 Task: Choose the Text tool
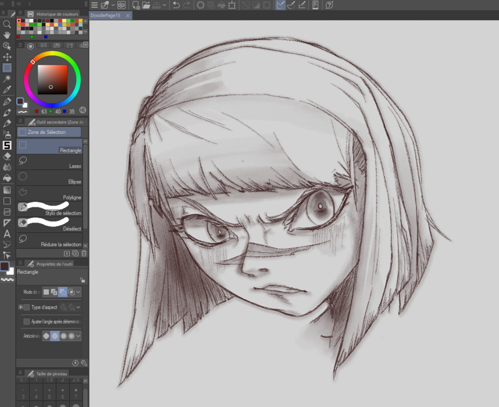7,233
